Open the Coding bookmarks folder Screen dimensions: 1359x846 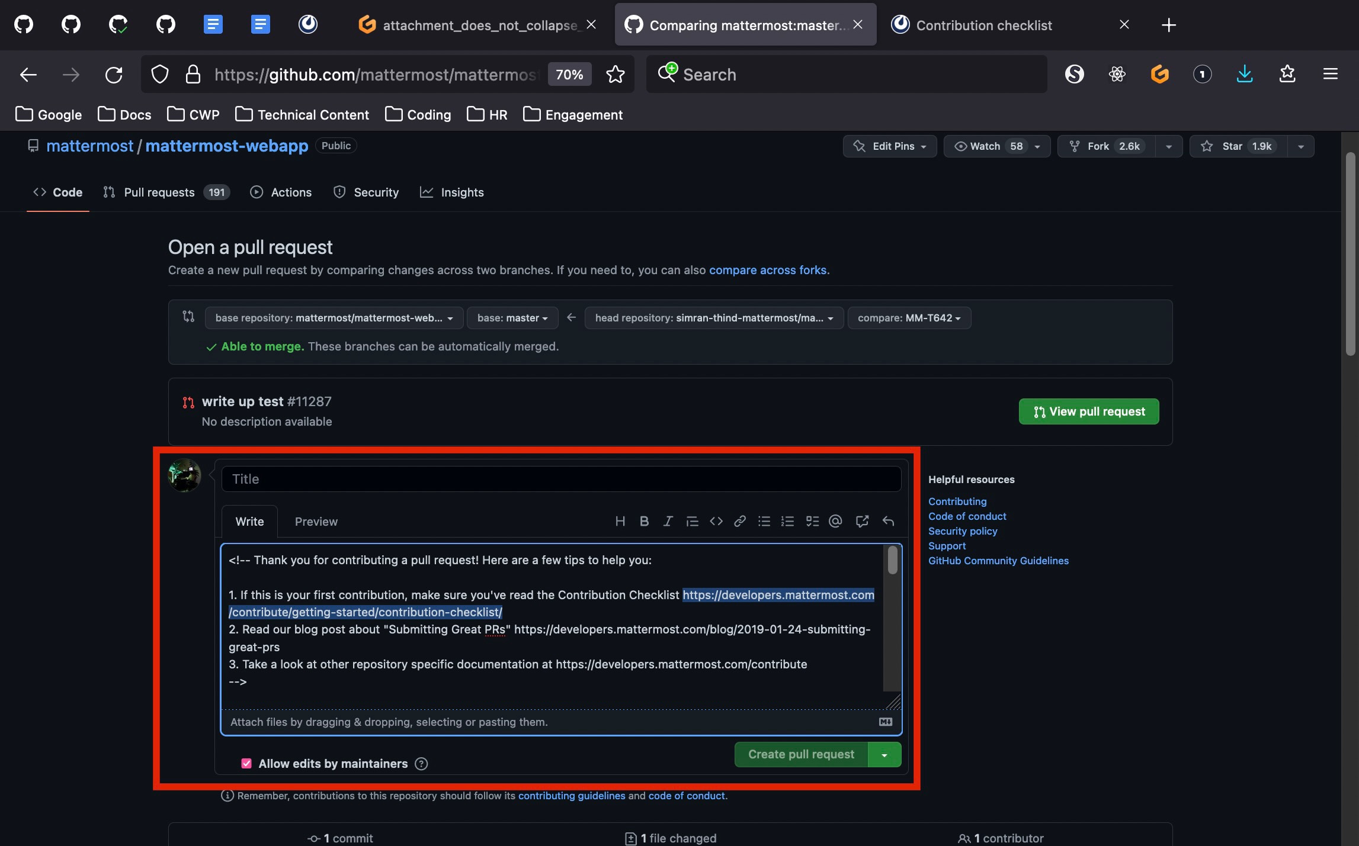[418, 115]
